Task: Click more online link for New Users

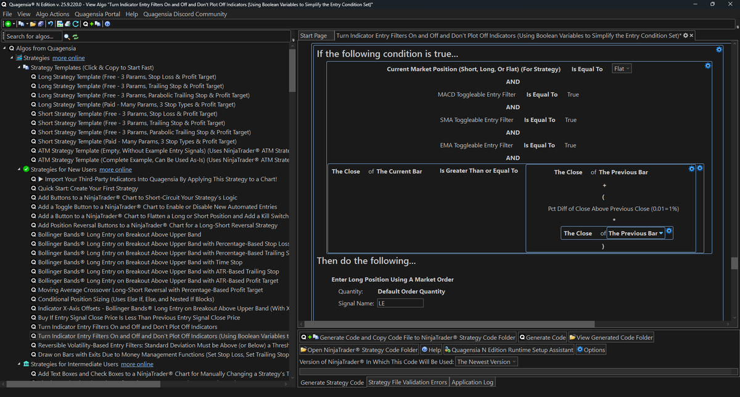Action: pos(115,169)
